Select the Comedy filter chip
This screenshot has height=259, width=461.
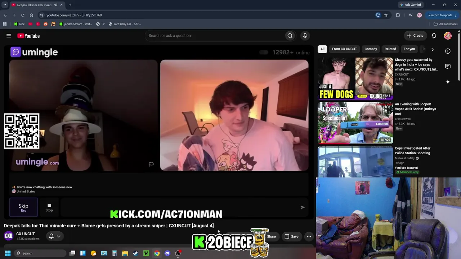tap(371, 49)
